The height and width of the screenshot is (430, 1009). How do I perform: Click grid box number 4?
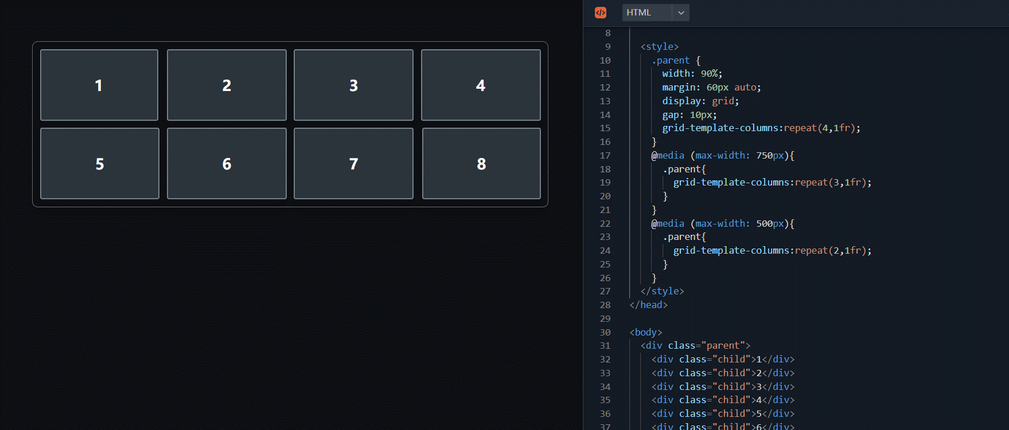(x=481, y=85)
